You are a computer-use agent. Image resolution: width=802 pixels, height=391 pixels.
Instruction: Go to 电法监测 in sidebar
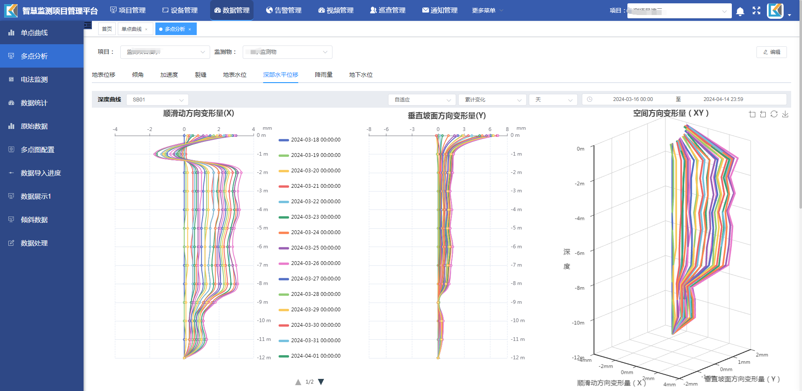pos(34,79)
